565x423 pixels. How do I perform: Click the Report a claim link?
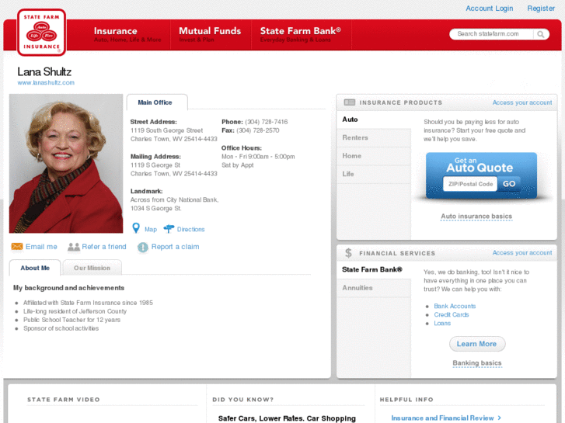(x=175, y=247)
